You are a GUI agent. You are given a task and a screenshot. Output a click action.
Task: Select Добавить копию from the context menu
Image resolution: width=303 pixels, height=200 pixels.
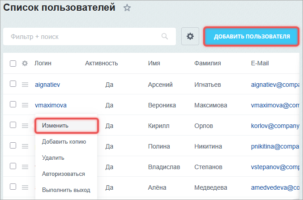tap(64, 142)
